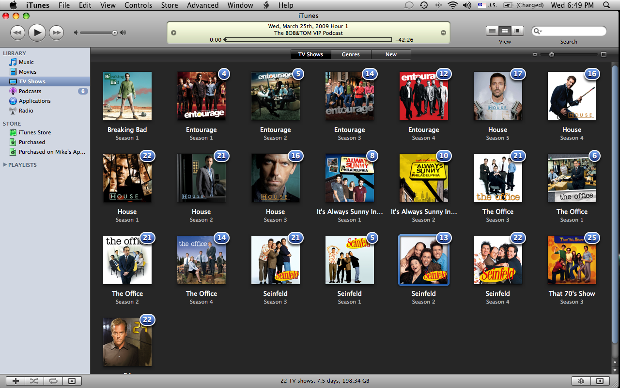Click the status bar library summary

pyautogui.click(x=325, y=381)
